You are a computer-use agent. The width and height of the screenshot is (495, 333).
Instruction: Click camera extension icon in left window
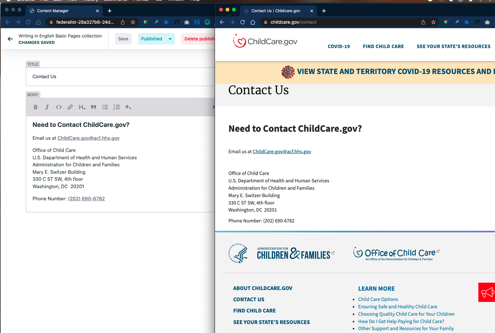[x=187, y=22]
